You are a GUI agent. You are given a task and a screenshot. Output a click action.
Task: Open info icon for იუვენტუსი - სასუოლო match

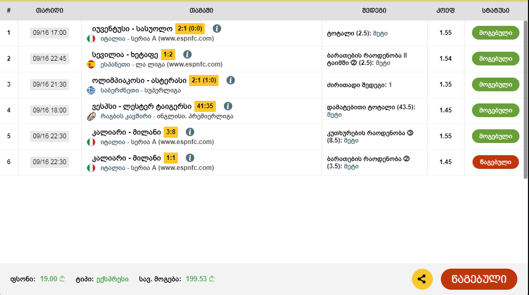(217, 28)
